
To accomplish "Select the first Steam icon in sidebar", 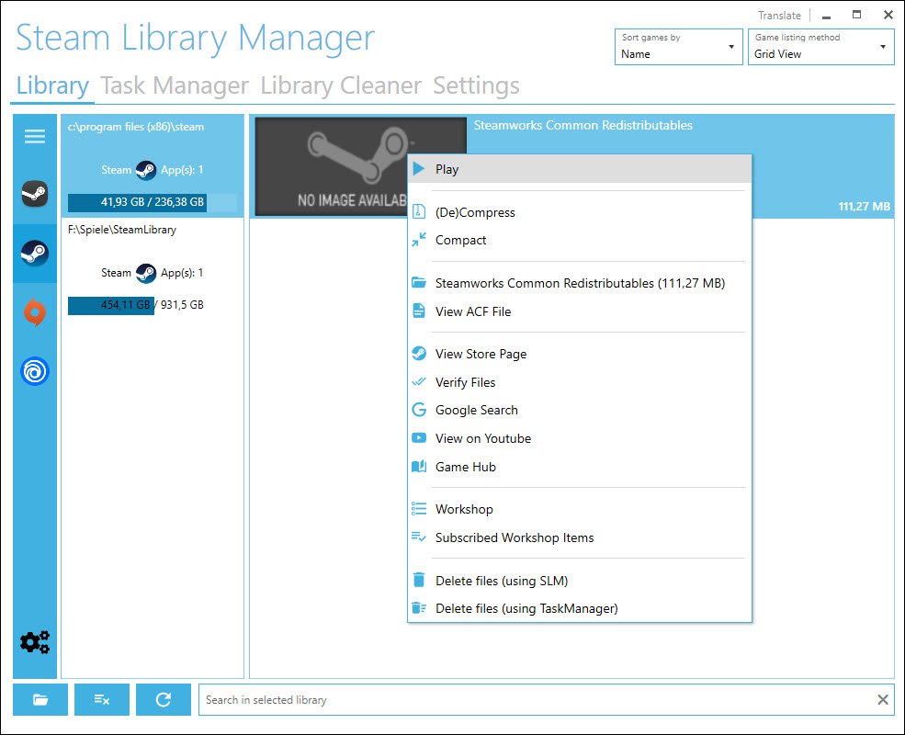I will pyautogui.click(x=35, y=194).
